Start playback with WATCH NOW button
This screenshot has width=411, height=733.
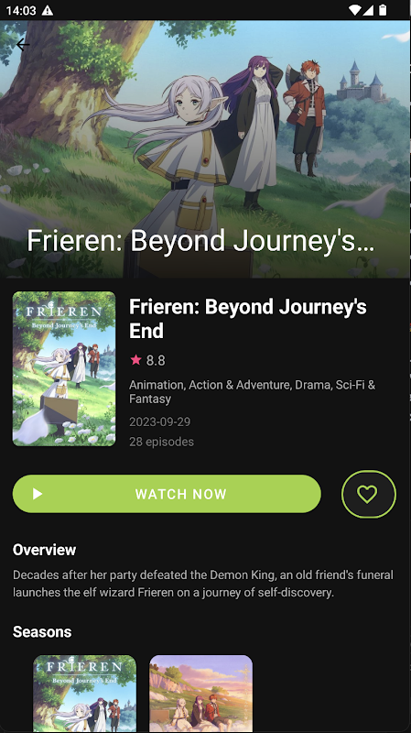click(167, 494)
